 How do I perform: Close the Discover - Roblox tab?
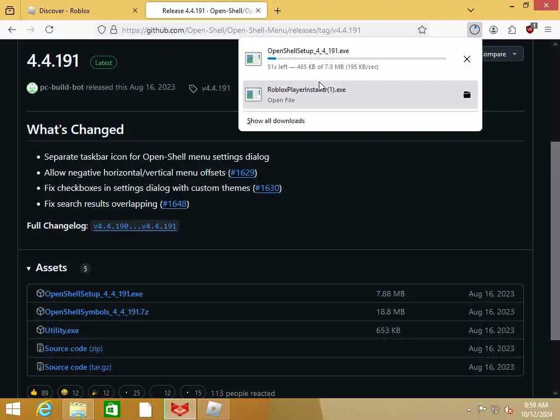[135, 10]
